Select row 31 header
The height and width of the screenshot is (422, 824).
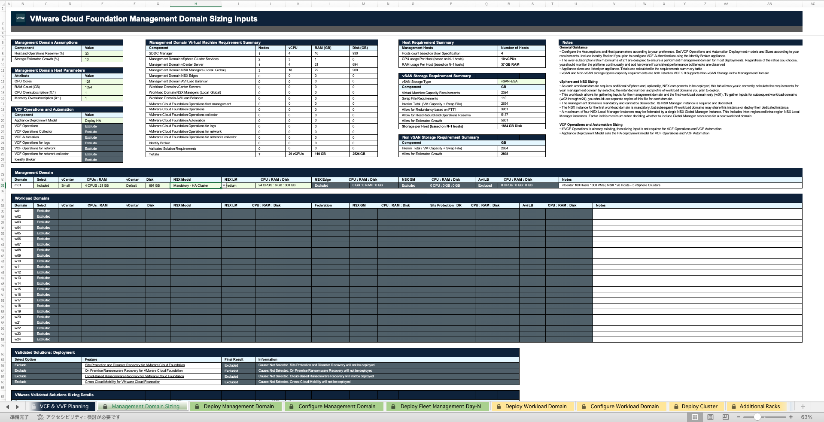(3, 185)
